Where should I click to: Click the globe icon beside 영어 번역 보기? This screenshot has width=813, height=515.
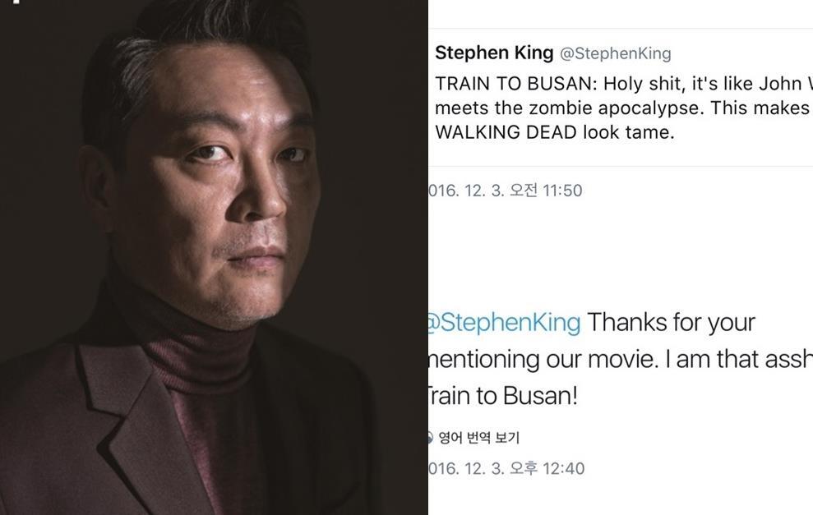click(x=430, y=438)
